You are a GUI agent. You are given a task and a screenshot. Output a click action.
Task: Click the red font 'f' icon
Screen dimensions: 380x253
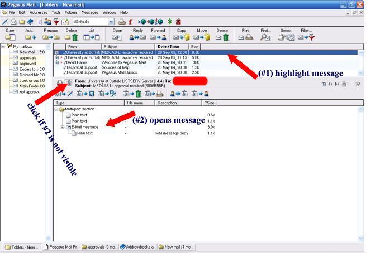pos(130,22)
